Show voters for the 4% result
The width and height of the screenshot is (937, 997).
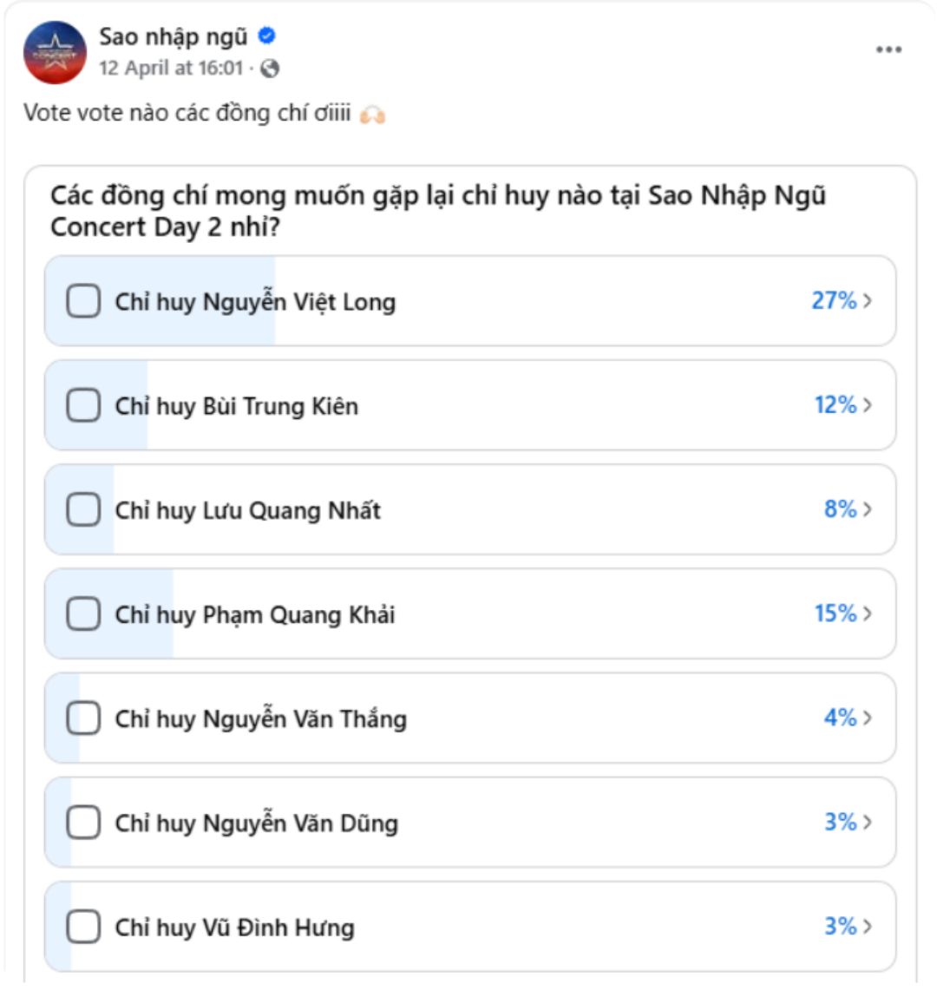click(868, 718)
